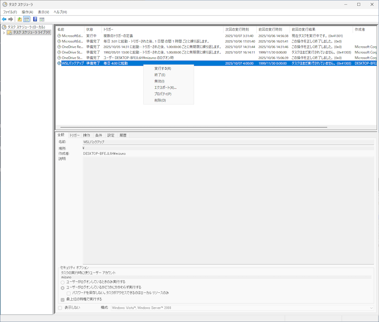Viewport: 379px width, 322px height.
Task: Click the back arrow toolbar icon
Action: (4, 19)
